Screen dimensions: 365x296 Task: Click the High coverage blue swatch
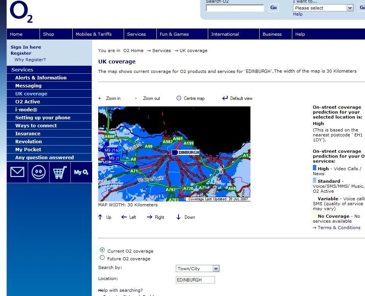click(314, 168)
